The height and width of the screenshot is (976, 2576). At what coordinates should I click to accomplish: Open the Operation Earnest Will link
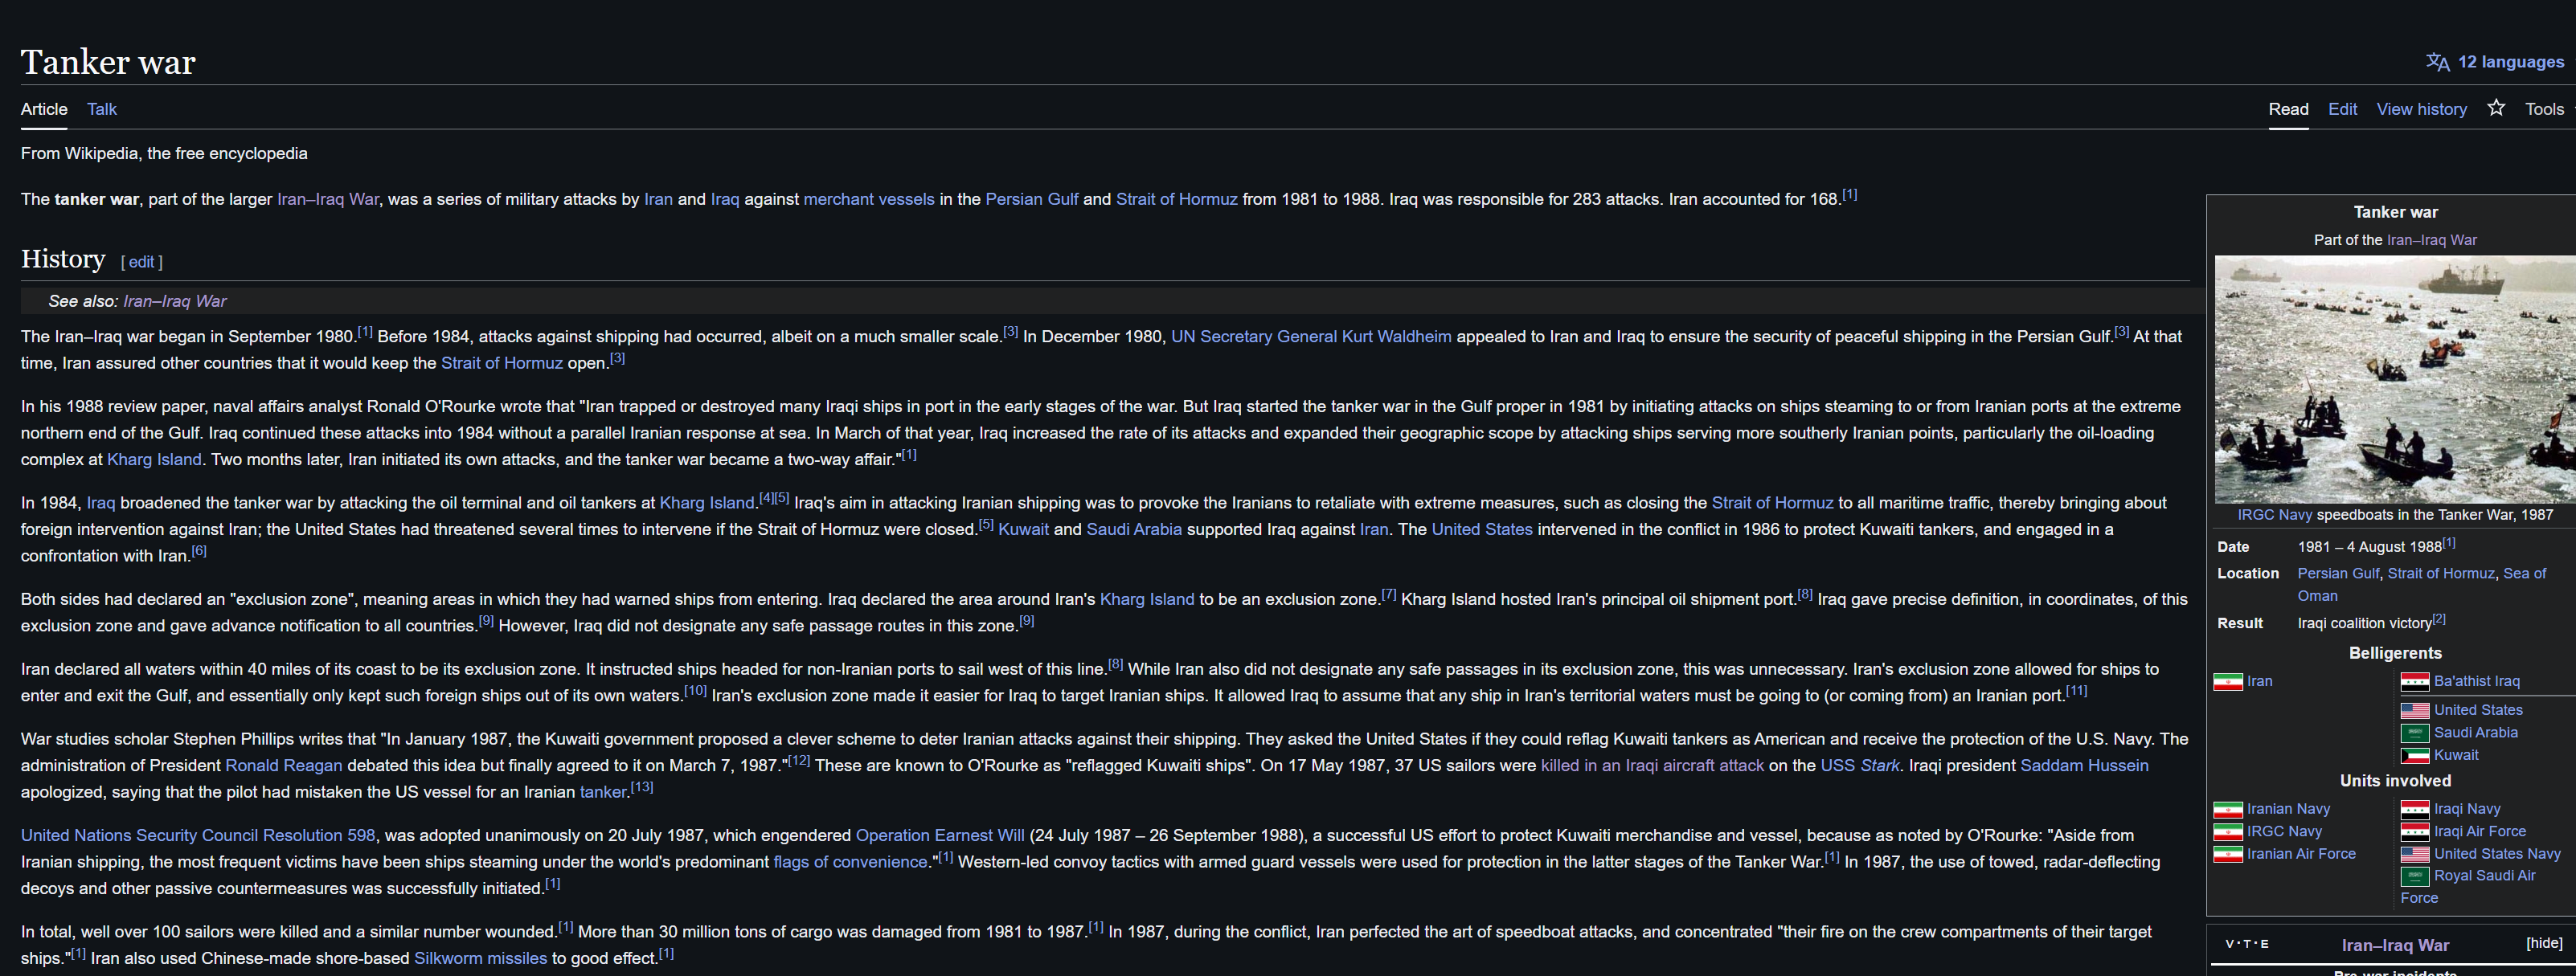coord(939,835)
